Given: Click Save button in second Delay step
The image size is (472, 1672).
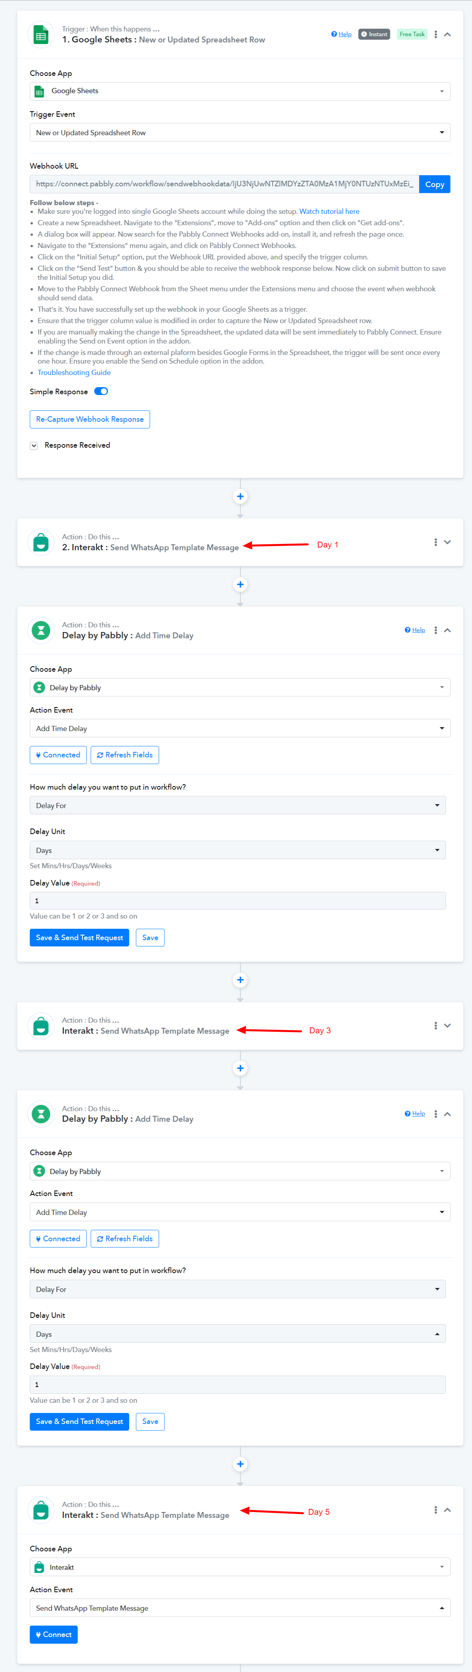Looking at the screenshot, I should [150, 1422].
